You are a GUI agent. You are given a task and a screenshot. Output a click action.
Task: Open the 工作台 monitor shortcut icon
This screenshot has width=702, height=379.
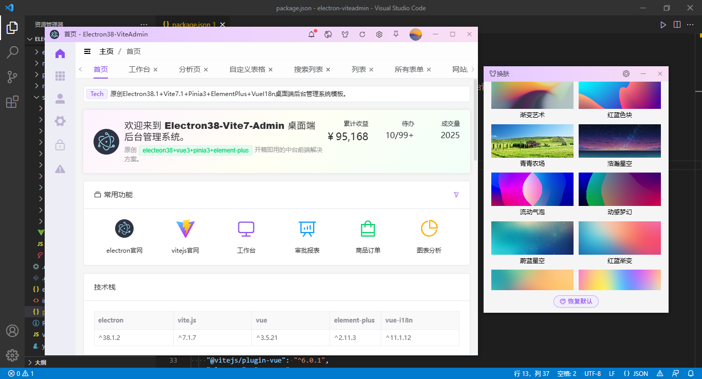pyautogui.click(x=246, y=229)
